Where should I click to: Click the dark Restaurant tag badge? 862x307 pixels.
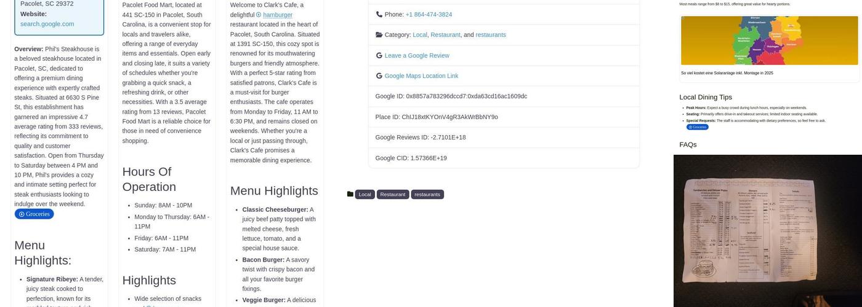click(393, 194)
